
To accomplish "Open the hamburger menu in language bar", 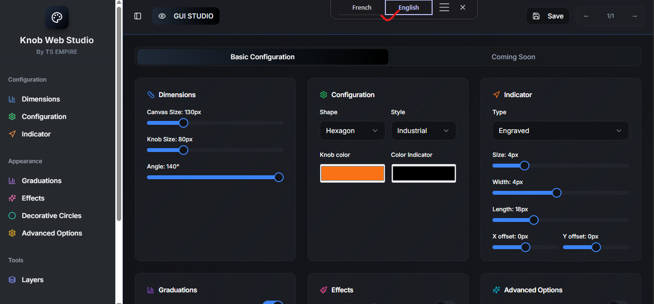I will pos(444,7).
